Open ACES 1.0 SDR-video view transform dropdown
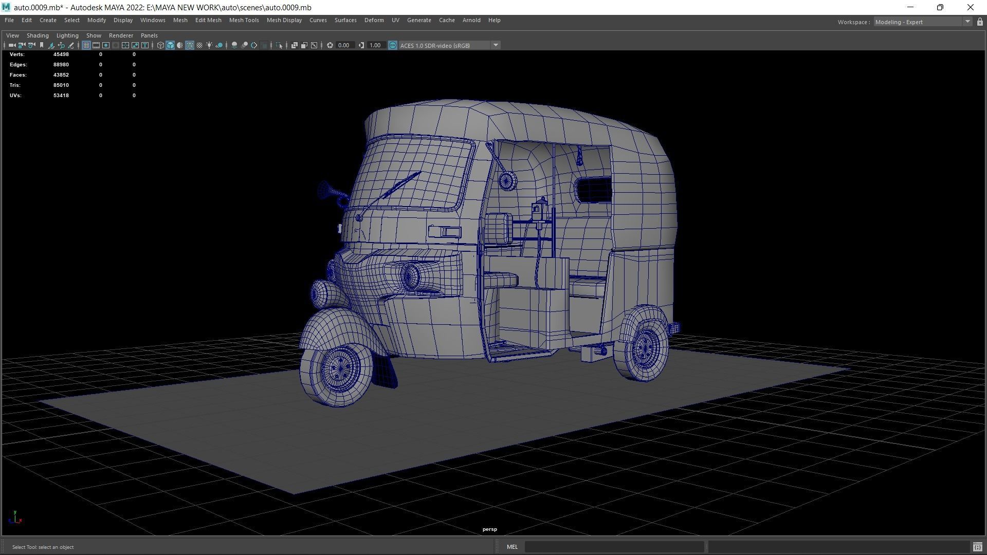 click(449, 45)
